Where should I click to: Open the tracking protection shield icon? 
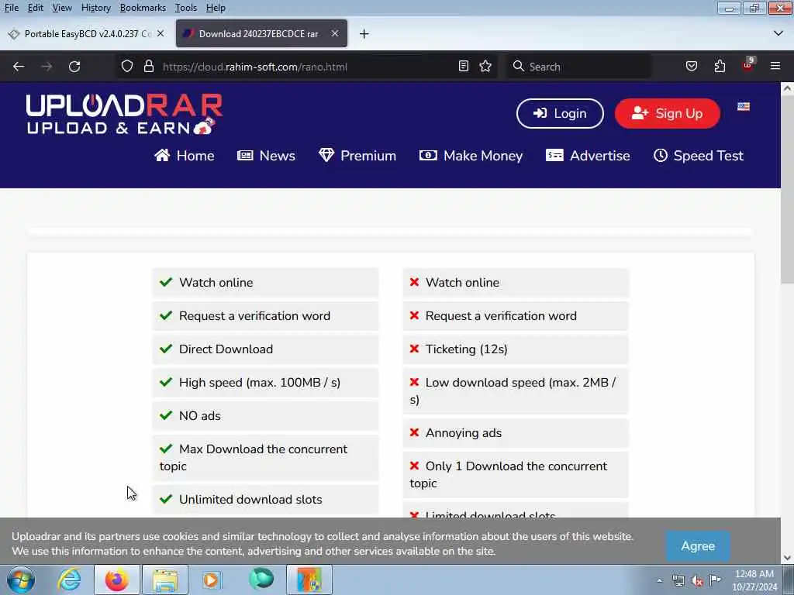127,67
